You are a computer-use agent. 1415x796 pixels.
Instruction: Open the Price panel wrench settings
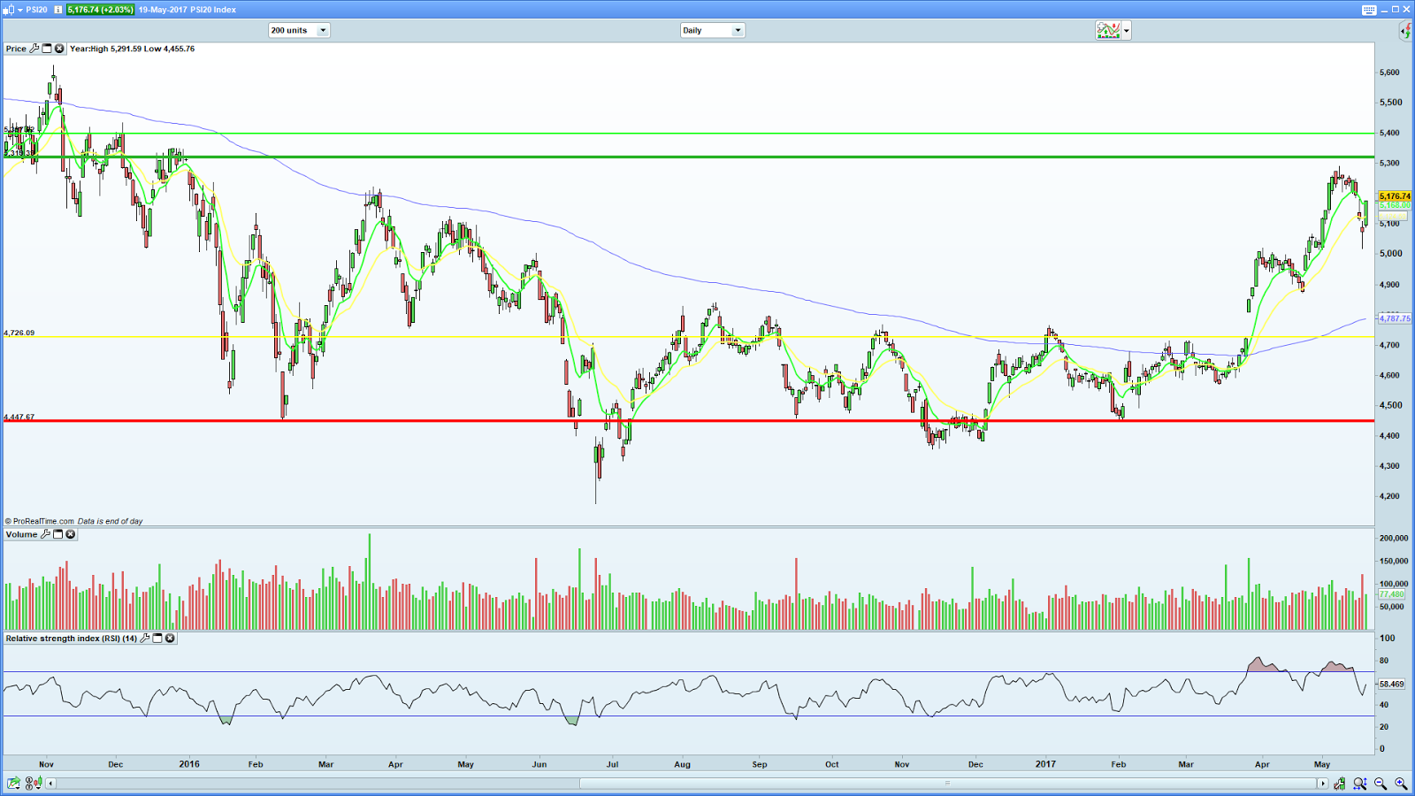click(34, 49)
